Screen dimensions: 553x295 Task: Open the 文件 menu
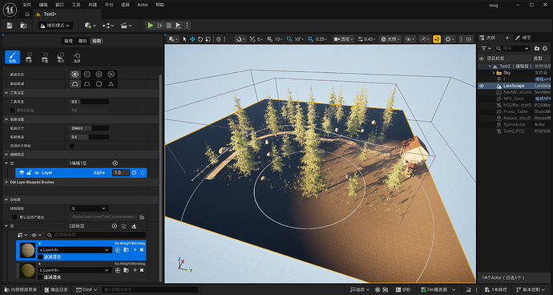point(27,5)
